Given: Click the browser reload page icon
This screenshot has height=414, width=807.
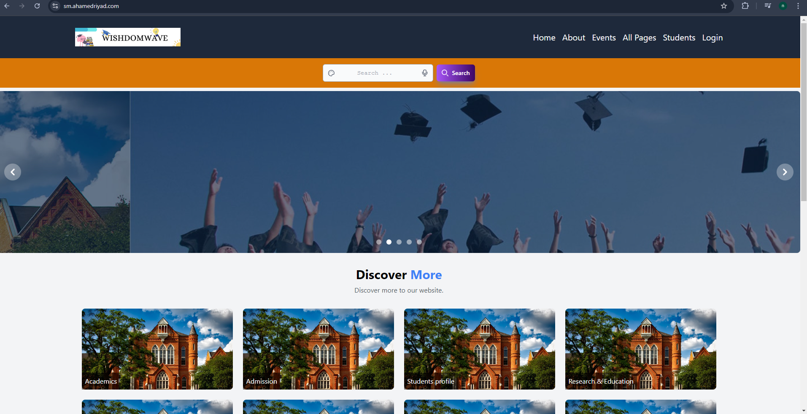Looking at the screenshot, I should [37, 6].
